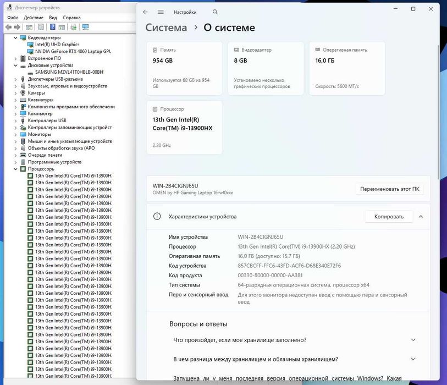The width and height of the screenshot is (447, 385).
Task: Click the Очереди печати printer icon
Action: pyautogui.click(x=23, y=155)
